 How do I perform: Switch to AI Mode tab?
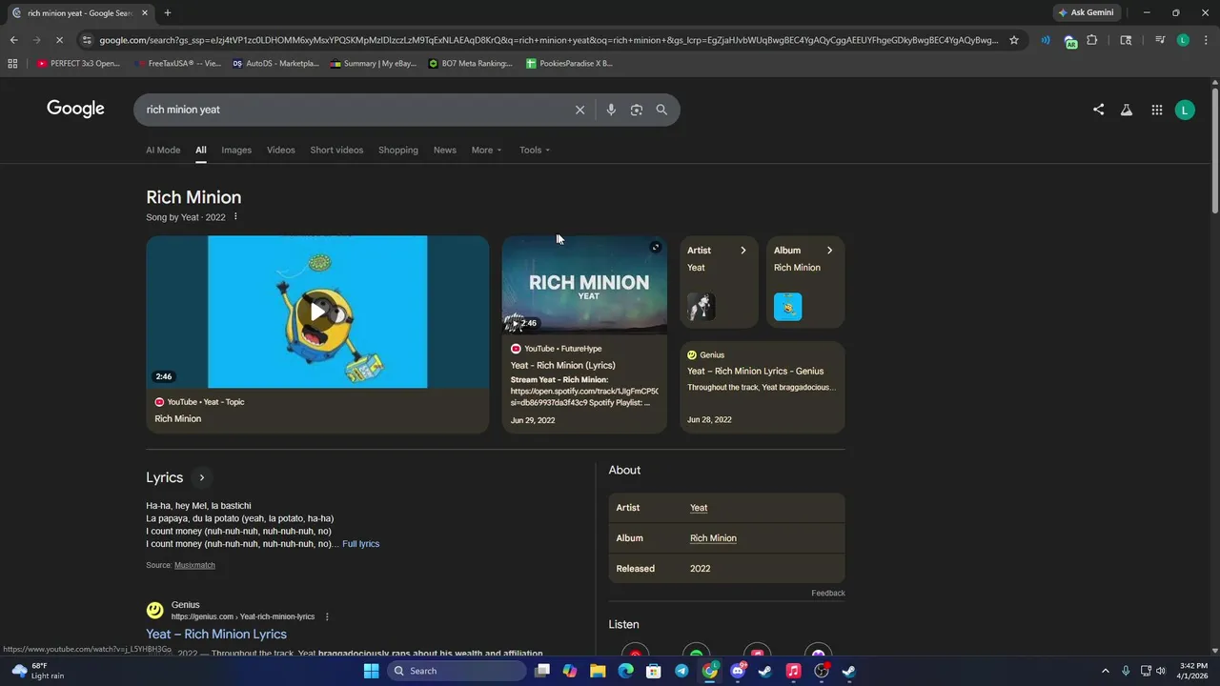(163, 150)
